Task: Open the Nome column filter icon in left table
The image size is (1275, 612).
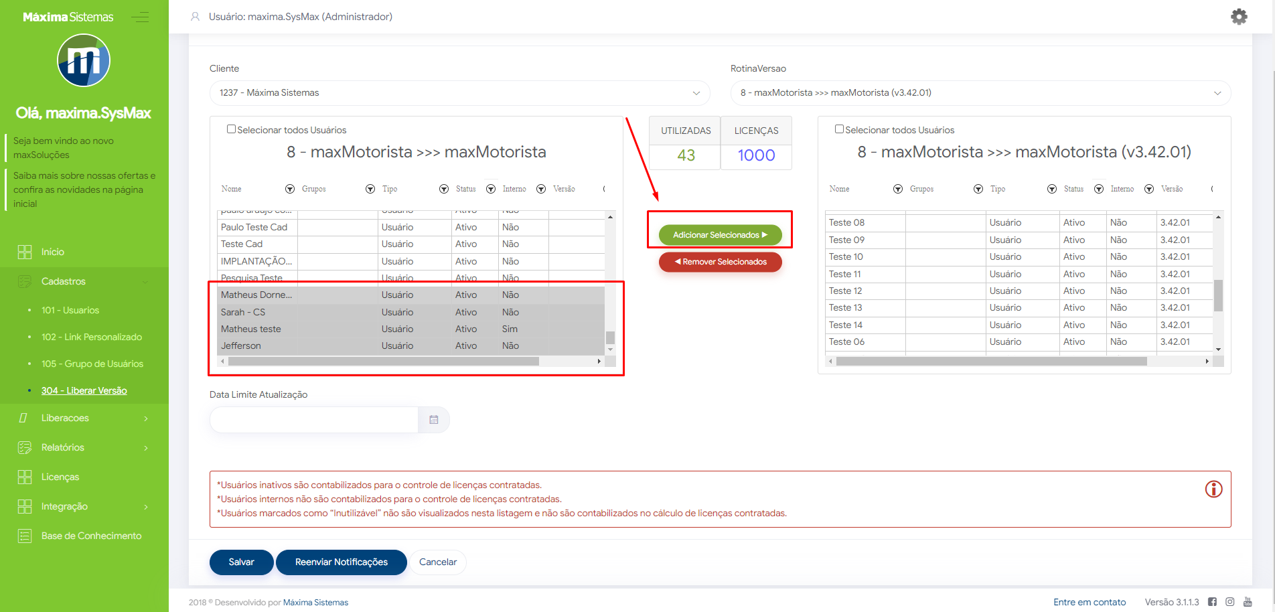Action: [x=290, y=189]
